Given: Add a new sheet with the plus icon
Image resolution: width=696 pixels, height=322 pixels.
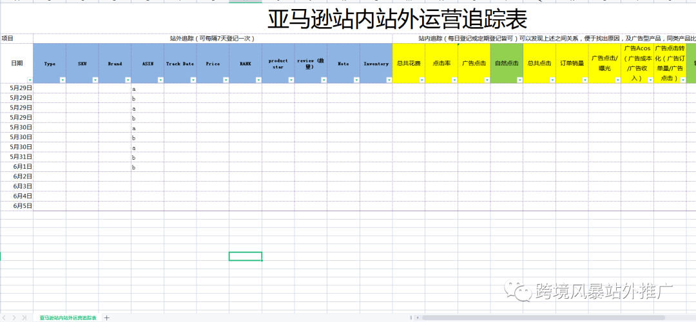Looking at the screenshot, I should pos(106,317).
